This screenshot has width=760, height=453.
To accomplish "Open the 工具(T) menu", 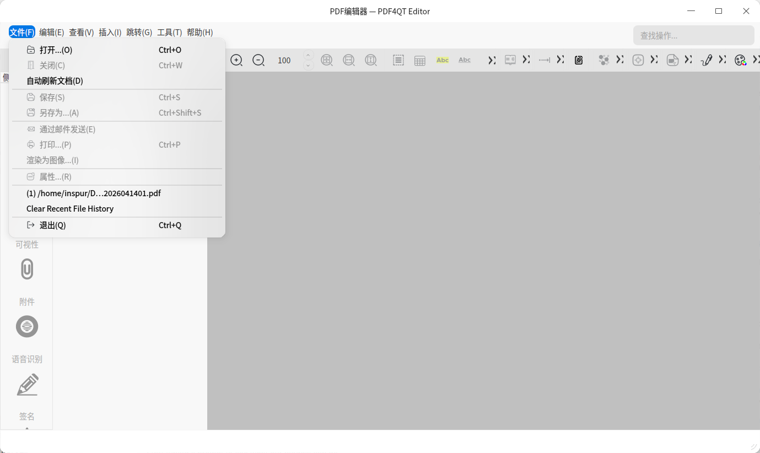I will (169, 33).
